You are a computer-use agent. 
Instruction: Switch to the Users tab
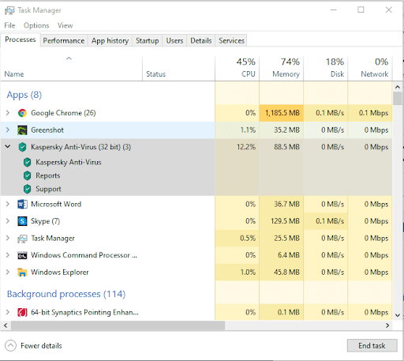pos(174,41)
